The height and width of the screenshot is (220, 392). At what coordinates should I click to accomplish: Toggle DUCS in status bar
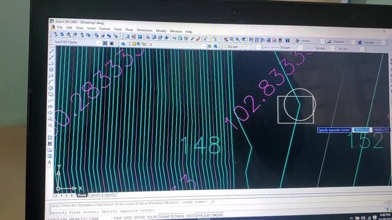[190, 216]
